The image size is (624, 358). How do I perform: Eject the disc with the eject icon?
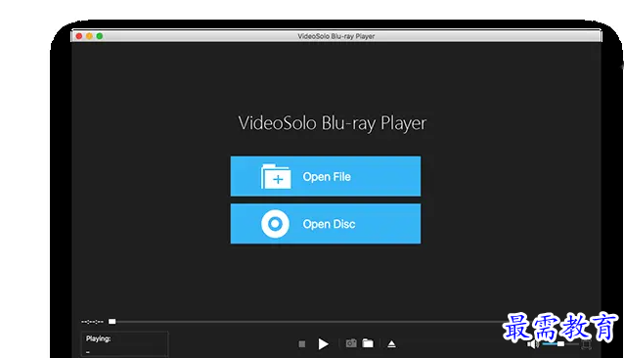pos(391,343)
